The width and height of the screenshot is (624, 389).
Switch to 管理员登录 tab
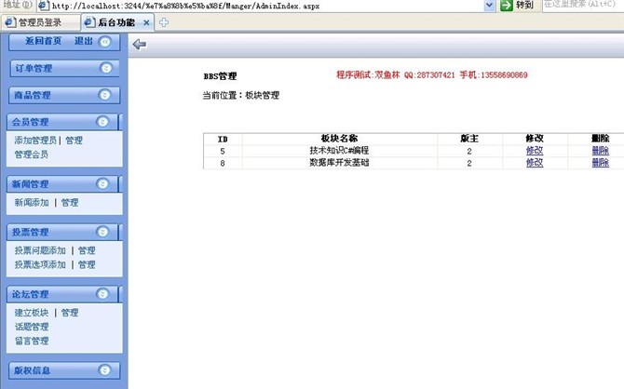click(x=40, y=22)
